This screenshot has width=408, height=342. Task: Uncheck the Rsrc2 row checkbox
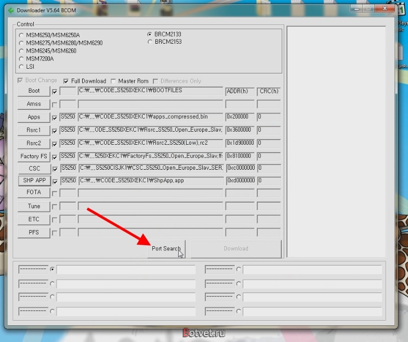55,144
